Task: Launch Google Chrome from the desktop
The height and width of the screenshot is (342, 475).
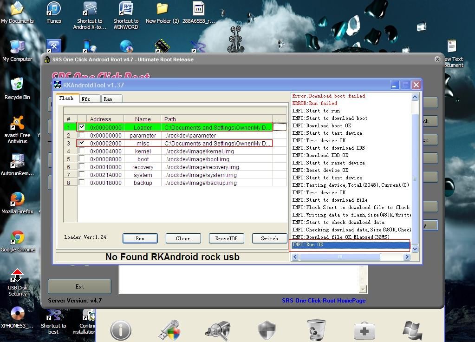Action: [x=17, y=241]
